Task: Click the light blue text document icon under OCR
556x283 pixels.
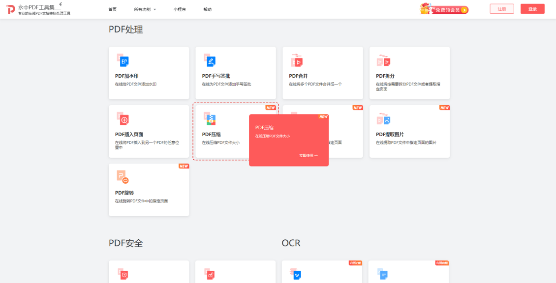Action: pyautogui.click(x=383, y=274)
